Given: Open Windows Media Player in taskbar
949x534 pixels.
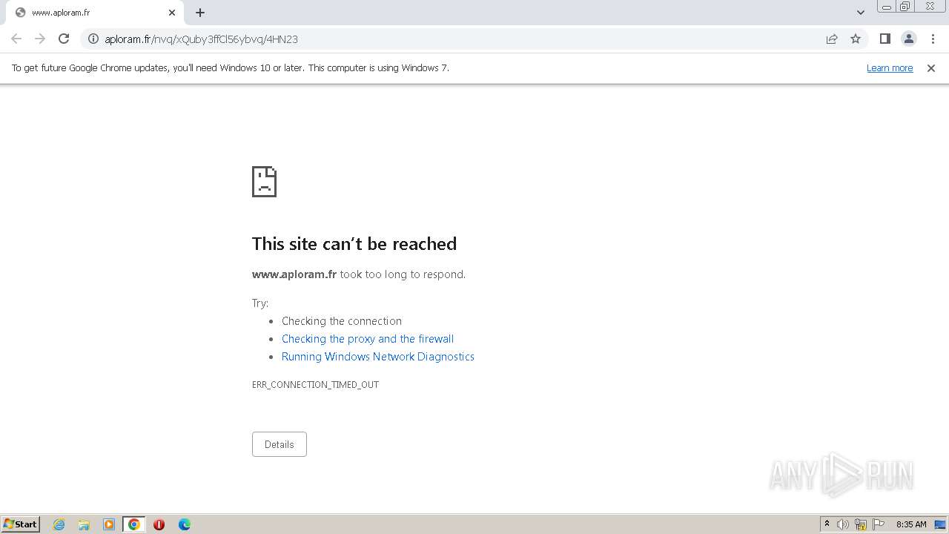Looking at the screenshot, I should (109, 524).
